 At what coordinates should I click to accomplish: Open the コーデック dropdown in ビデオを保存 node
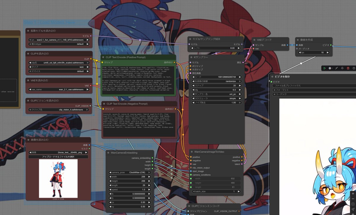pos(314,94)
